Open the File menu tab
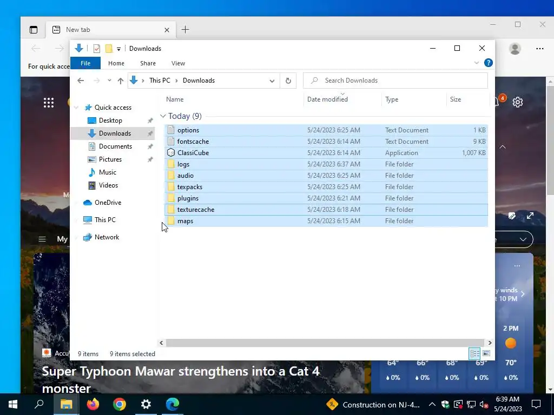Viewport: 554px width, 415px height. pyautogui.click(x=85, y=63)
